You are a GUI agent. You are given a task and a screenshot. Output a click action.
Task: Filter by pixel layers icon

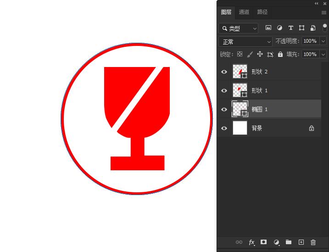[268, 28]
